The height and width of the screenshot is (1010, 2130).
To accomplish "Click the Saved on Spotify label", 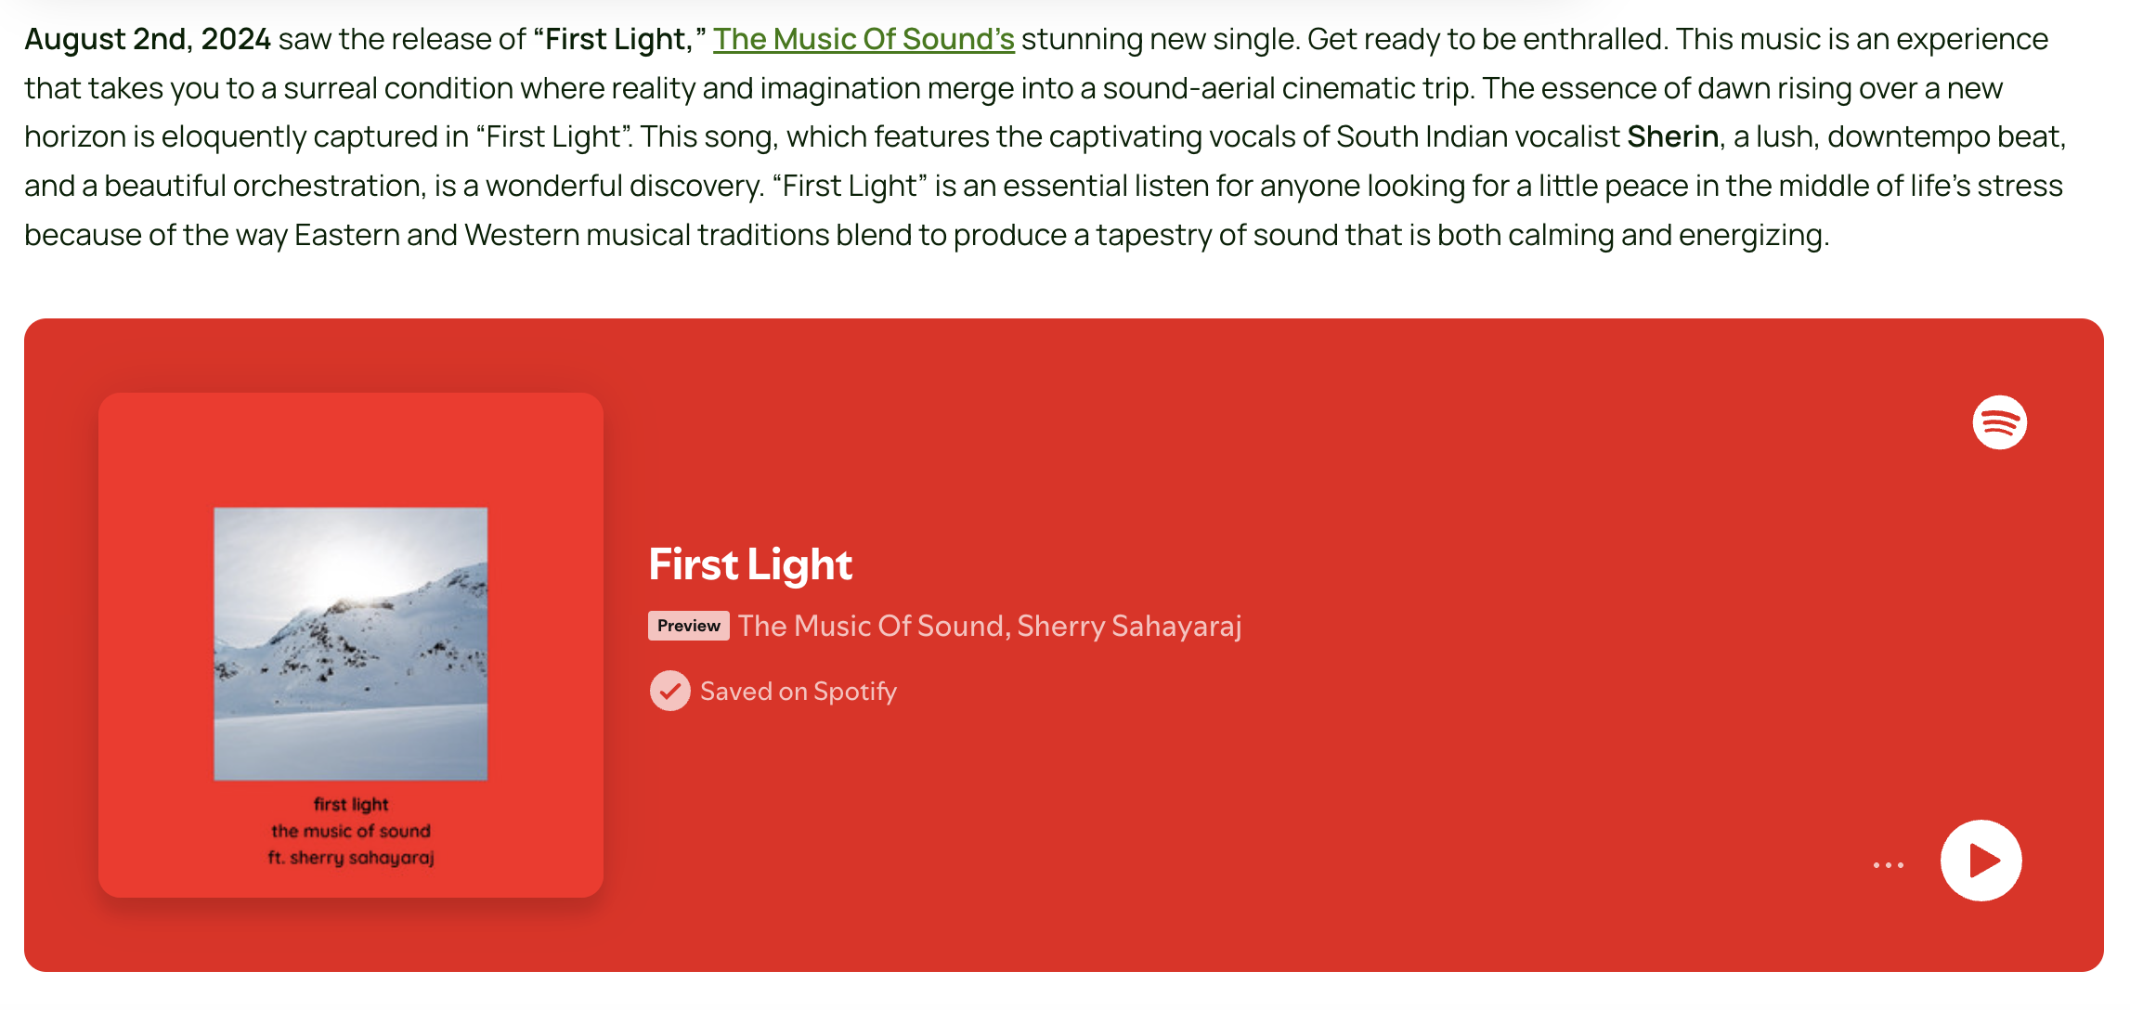I will coord(798,692).
